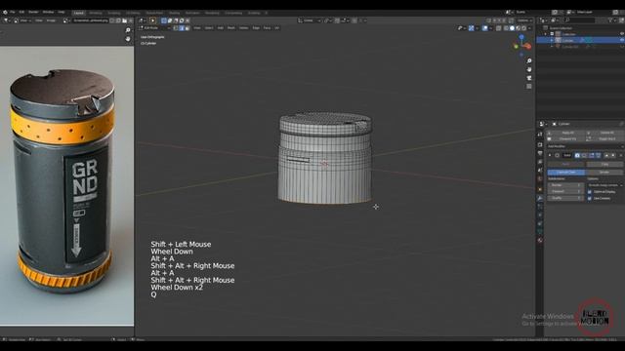Toggle Cylinder visibility eye in outliner

pyautogui.click(x=622, y=40)
